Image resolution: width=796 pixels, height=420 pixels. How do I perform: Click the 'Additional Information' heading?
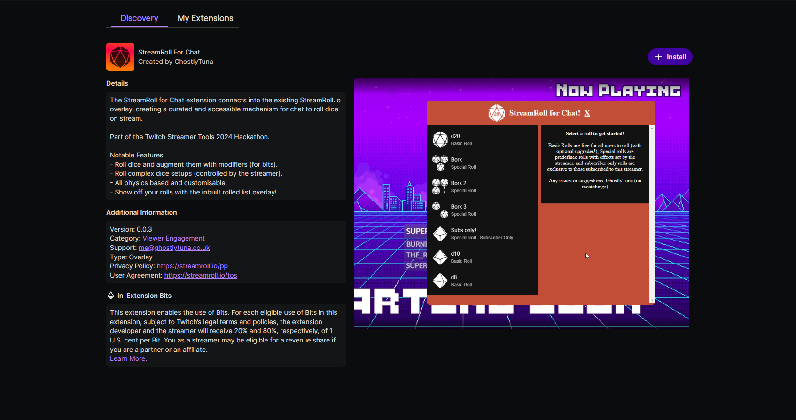point(141,212)
